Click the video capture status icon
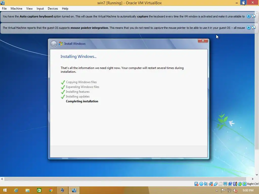 pyautogui.click(x=230, y=184)
